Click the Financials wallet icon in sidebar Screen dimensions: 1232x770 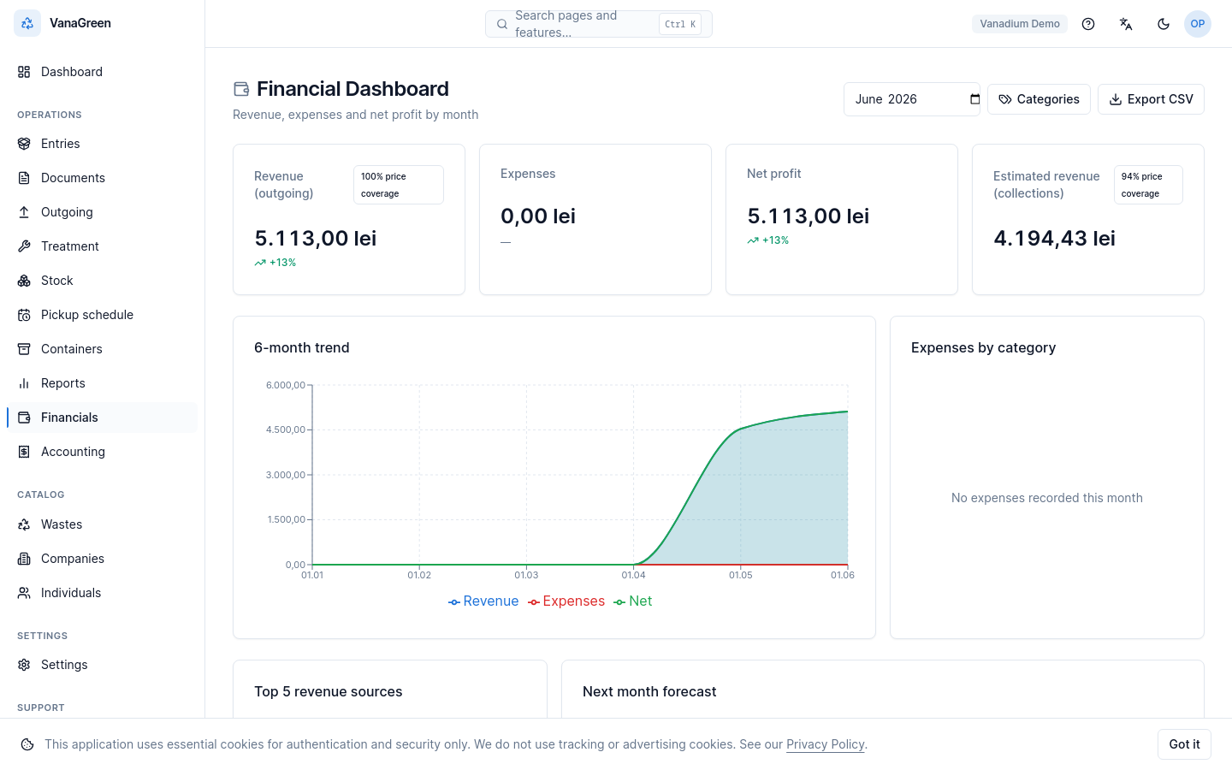(24, 418)
